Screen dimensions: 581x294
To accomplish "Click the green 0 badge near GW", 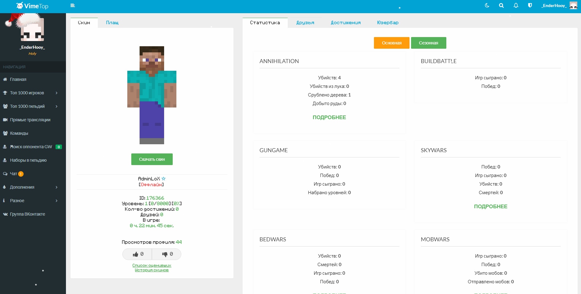I will (x=59, y=147).
